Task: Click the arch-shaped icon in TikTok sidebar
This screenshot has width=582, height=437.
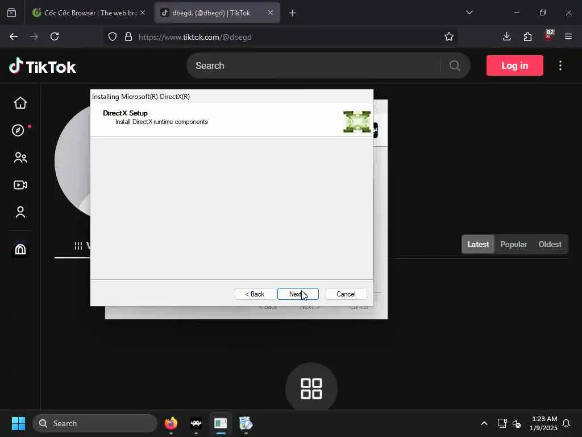Action: 20,249
